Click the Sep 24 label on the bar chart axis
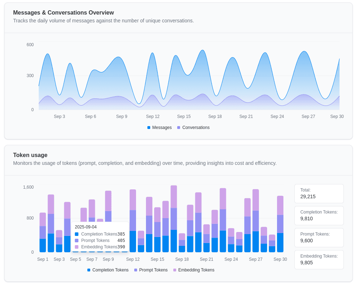The width and height of the screenshot is (358, 286). click(x=231, y=259)
